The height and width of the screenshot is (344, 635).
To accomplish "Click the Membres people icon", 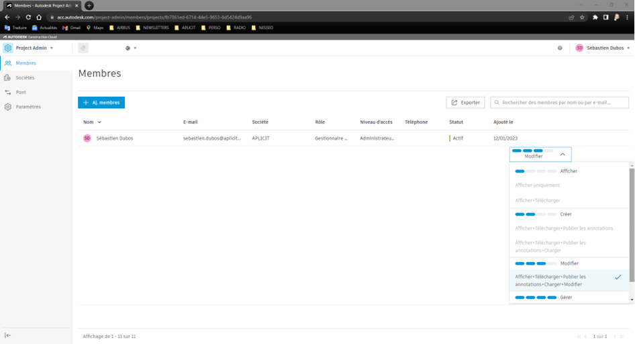I will [7, 63].
